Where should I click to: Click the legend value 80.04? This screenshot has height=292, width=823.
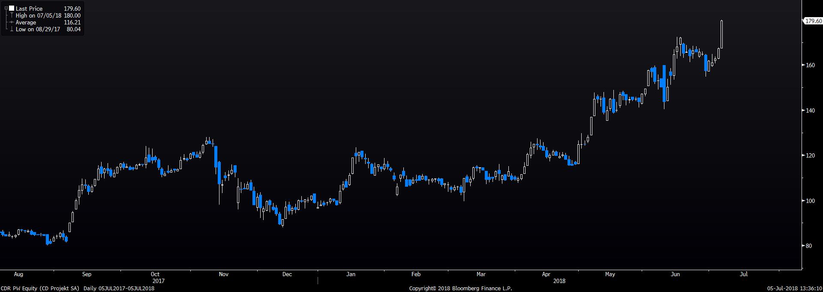74,29
